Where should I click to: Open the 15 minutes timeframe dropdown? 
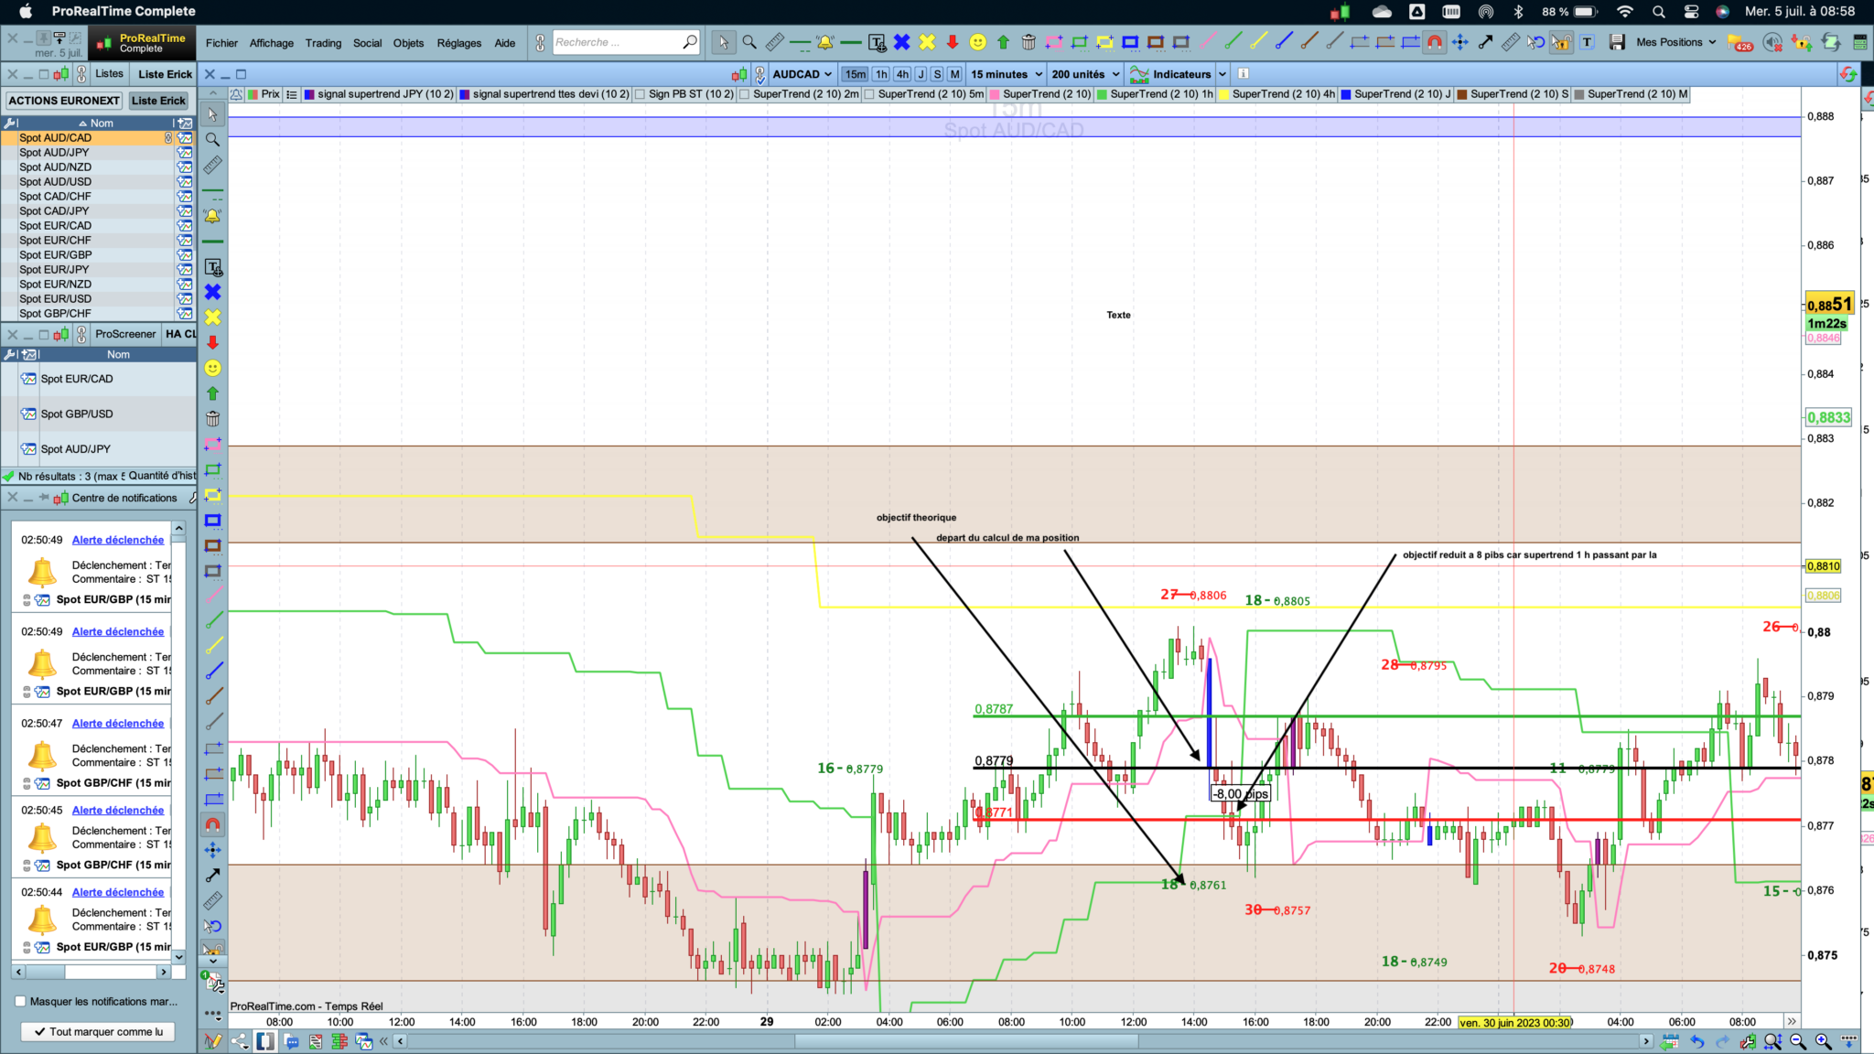click(x=1007, y=74)
